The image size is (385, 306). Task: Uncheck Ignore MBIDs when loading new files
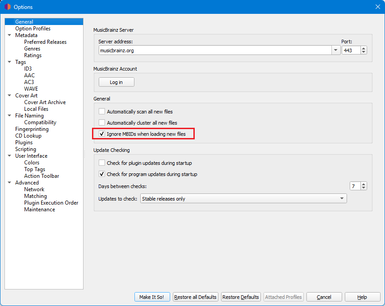point(102,134)
